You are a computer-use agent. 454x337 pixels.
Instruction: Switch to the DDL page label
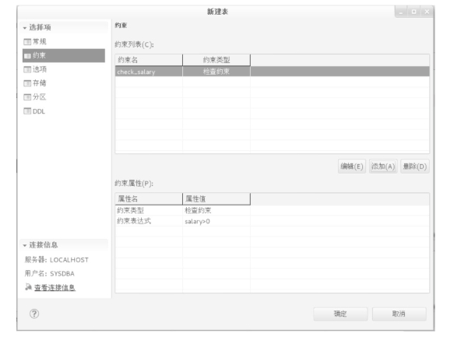(39, 111)
